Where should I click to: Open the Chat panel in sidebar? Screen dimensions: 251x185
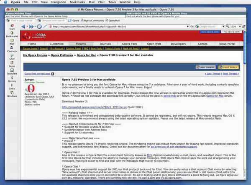(12, 57)
